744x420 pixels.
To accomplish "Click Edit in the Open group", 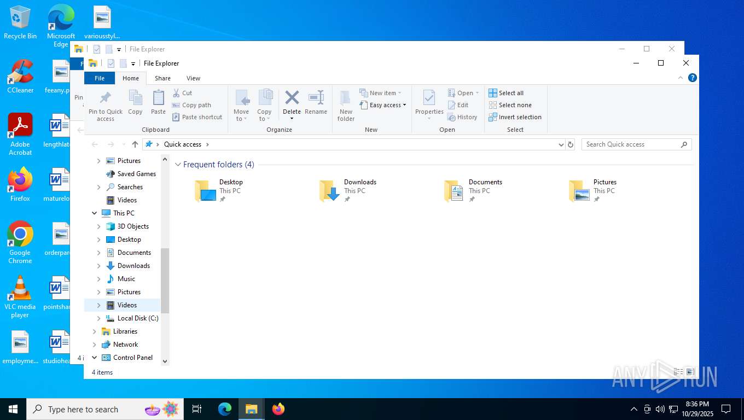I will tap(458, 105).
